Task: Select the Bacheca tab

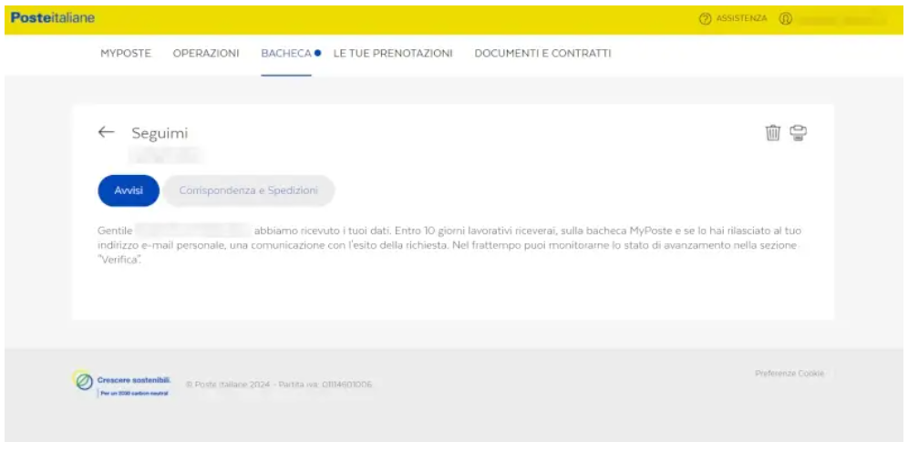Action: (x=286, y=53)
